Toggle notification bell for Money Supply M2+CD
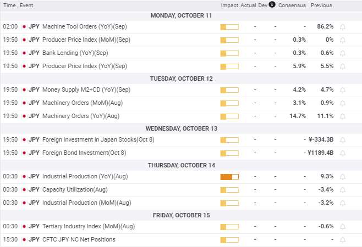Image resolution: width=362 pixels, height=247 pixels. click(343, 89)
